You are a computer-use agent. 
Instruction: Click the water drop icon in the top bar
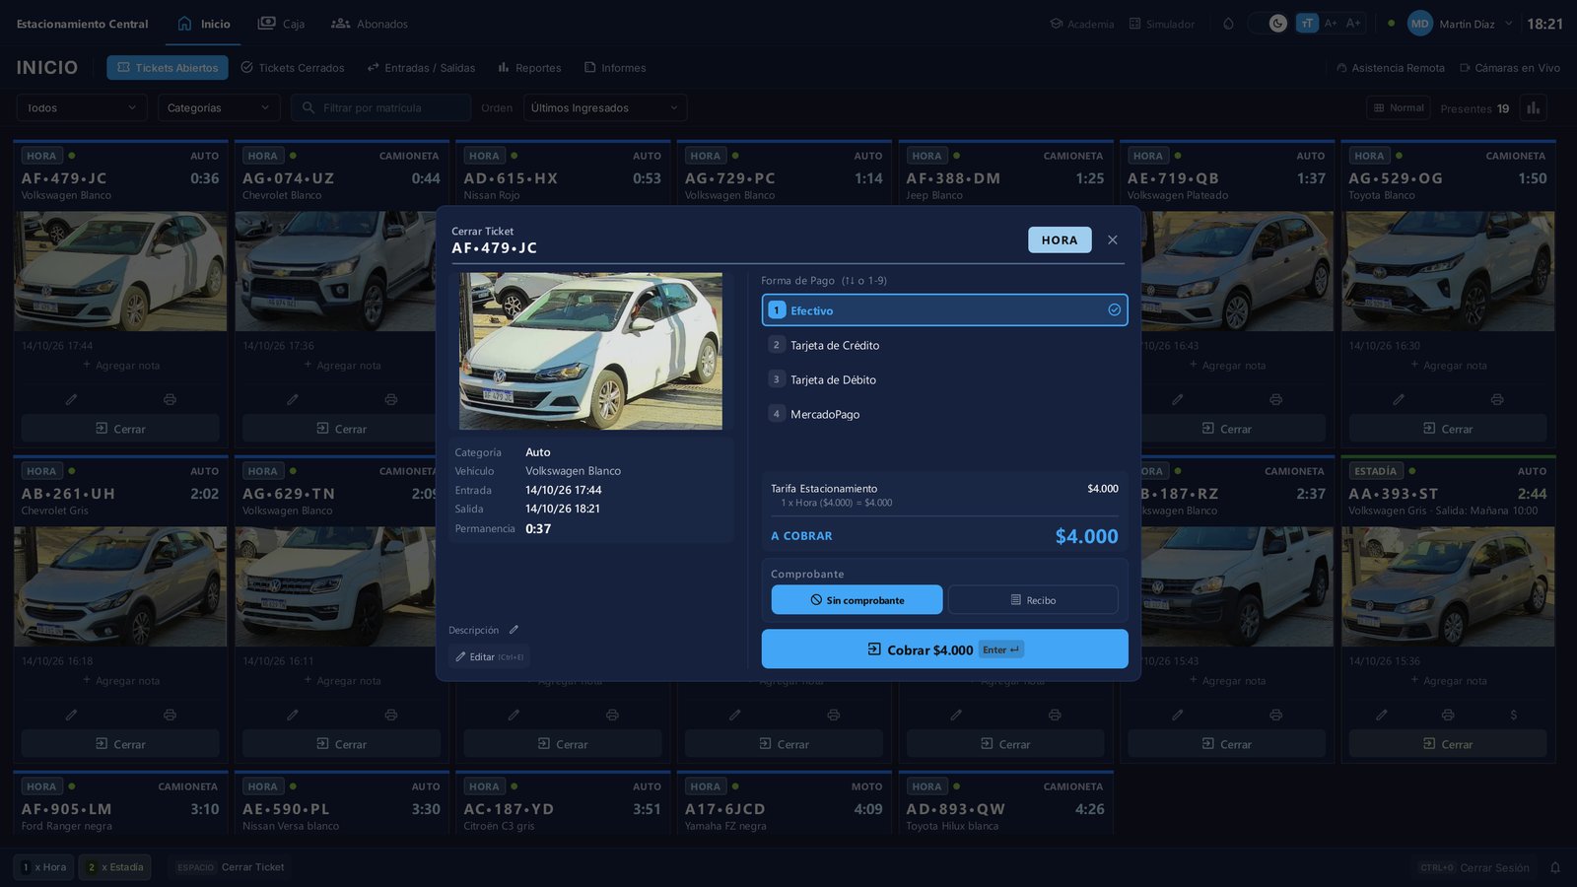tap(1228, 24)
